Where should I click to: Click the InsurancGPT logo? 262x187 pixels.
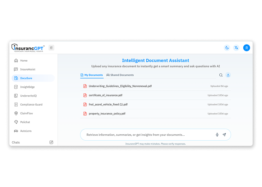pyautogui.click(x=28, y=48)
